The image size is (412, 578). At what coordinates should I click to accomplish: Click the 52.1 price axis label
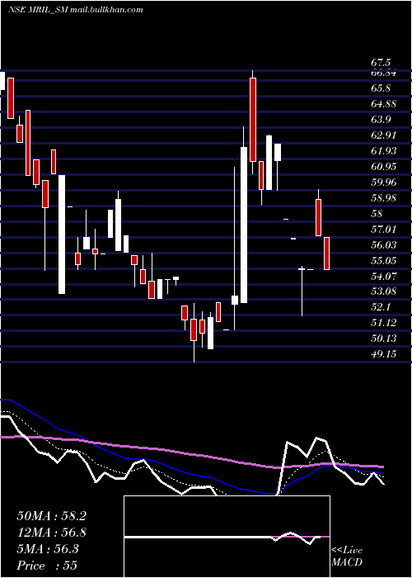click(381, 307)
